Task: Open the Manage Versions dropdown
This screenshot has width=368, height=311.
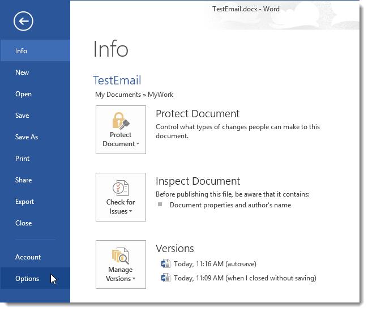Action: pyautogui.click(x=121, y=265)
